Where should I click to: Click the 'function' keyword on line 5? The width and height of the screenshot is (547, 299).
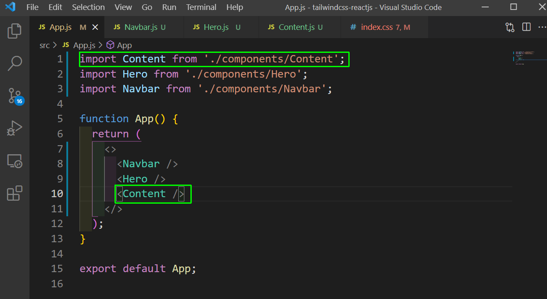(104, 119)
